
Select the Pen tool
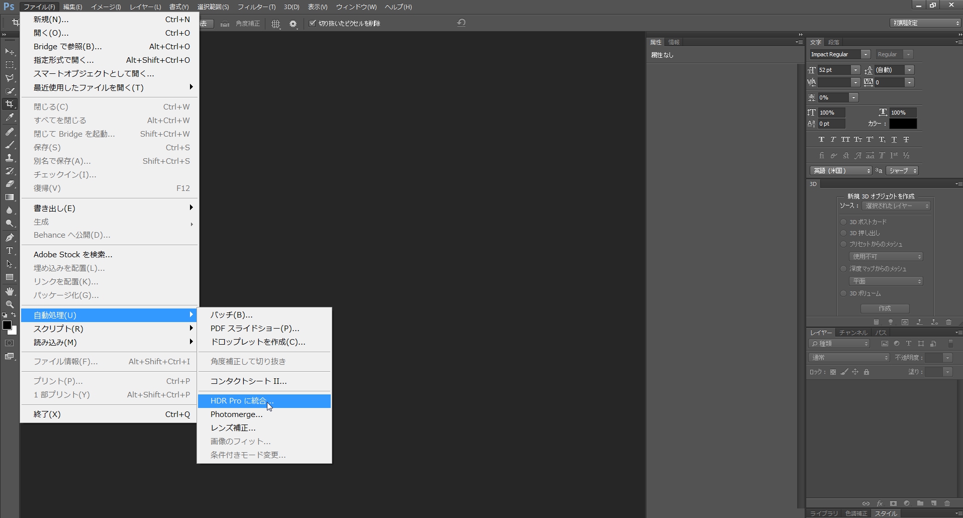coord(10,238)
